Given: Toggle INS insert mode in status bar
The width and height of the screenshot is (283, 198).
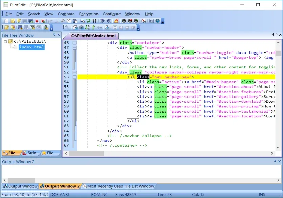Looking at the screenshot, I should click(x=262, y=195).
